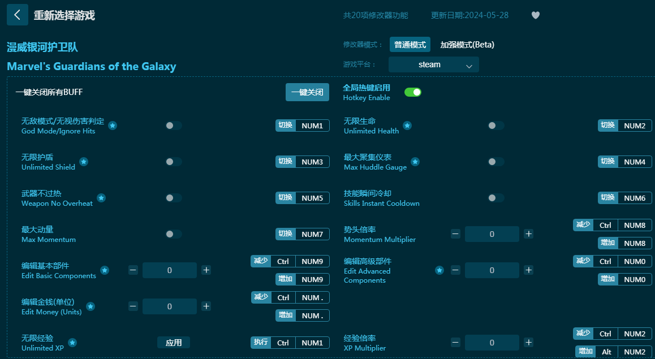Click 减少 Ctrl NUM8 hotkey for Momentum Multiplier
The width and height of the screenshot is (655, 359).
[613, 225]
